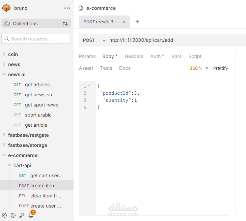Open Preferences gear icon at bottom

coord(4,215)
